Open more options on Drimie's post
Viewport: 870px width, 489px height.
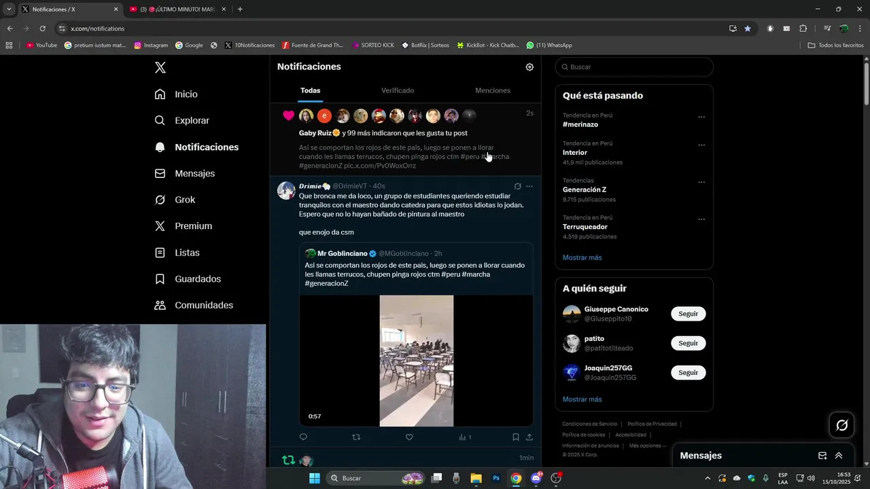tap(529, 186)
